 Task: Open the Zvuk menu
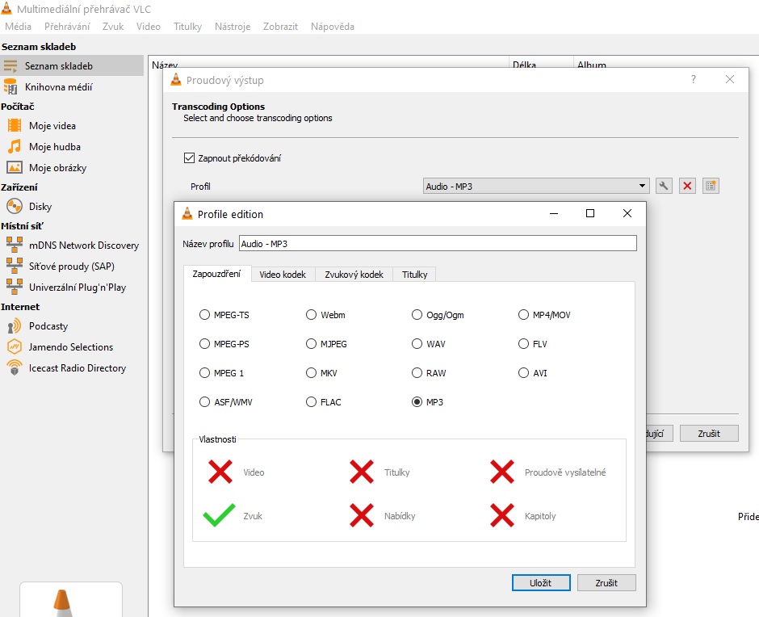pyautogui.click(x=113, y=27)
